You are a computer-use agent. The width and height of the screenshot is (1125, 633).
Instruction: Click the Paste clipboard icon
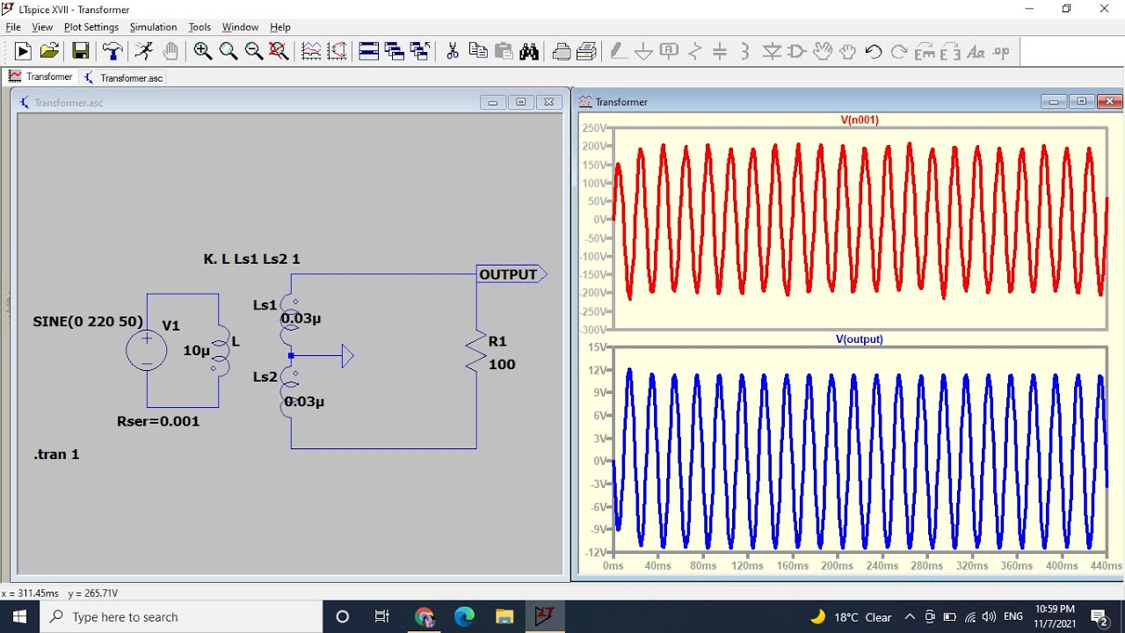(504, 51)
